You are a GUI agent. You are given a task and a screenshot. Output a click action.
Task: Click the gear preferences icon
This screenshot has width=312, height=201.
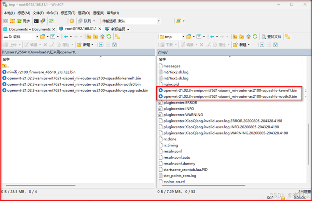(72, 21)
